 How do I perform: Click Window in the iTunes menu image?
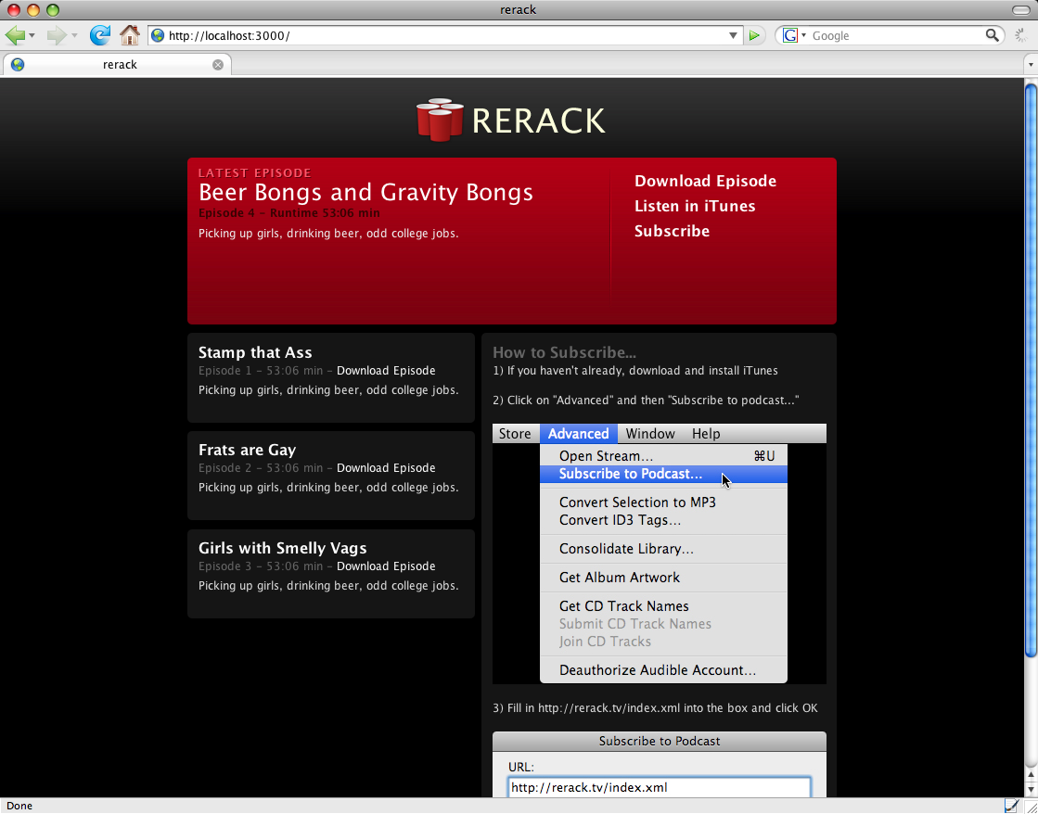click(x=650, y=434)
